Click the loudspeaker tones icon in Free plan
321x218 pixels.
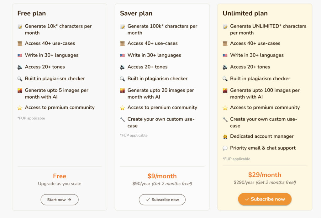[x=20, y=67]
